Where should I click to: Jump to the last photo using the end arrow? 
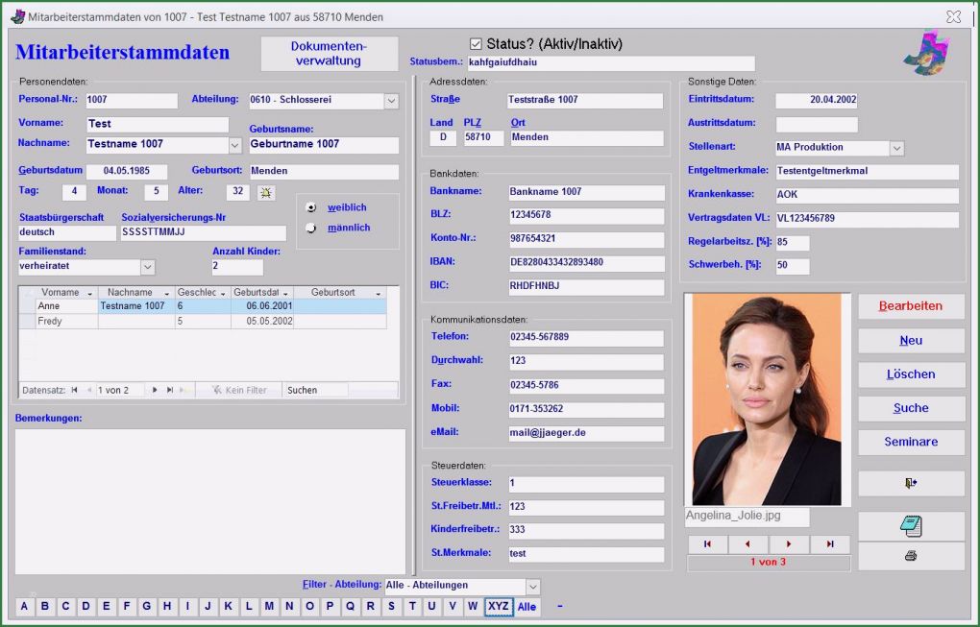coord(832,543)
